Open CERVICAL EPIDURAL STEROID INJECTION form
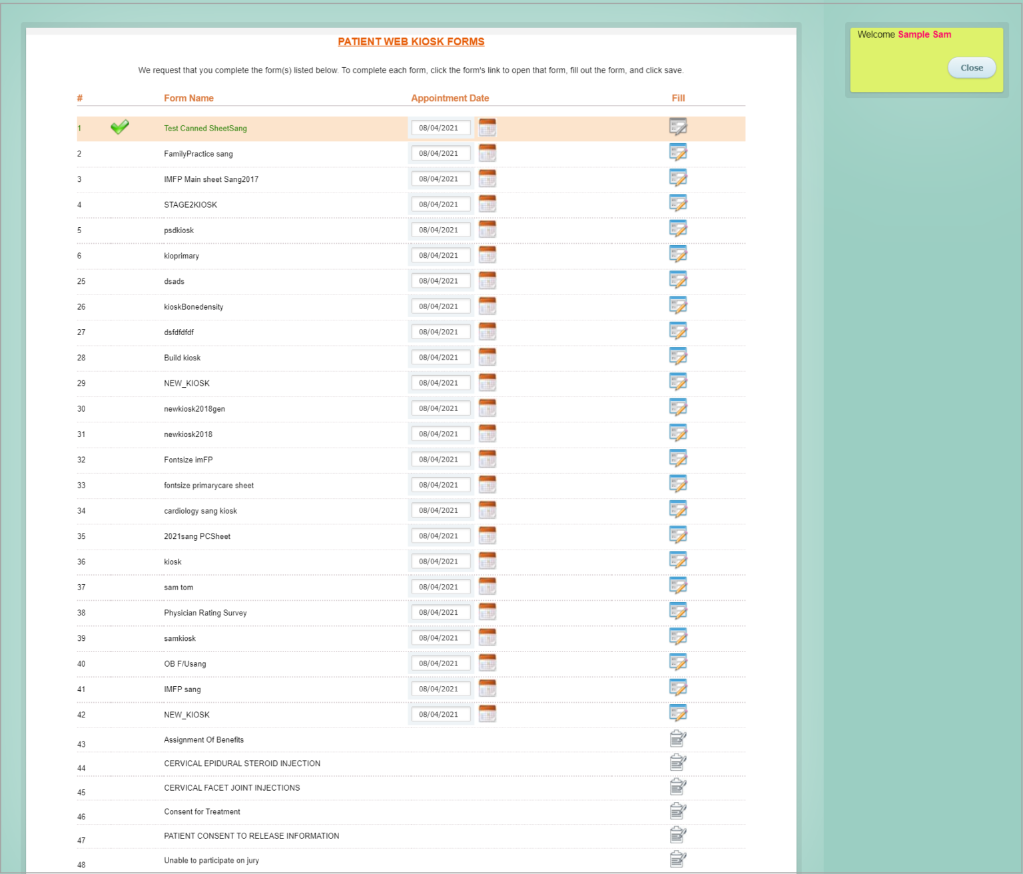Viewport: 1023px width, 874px height. (242, 763)
